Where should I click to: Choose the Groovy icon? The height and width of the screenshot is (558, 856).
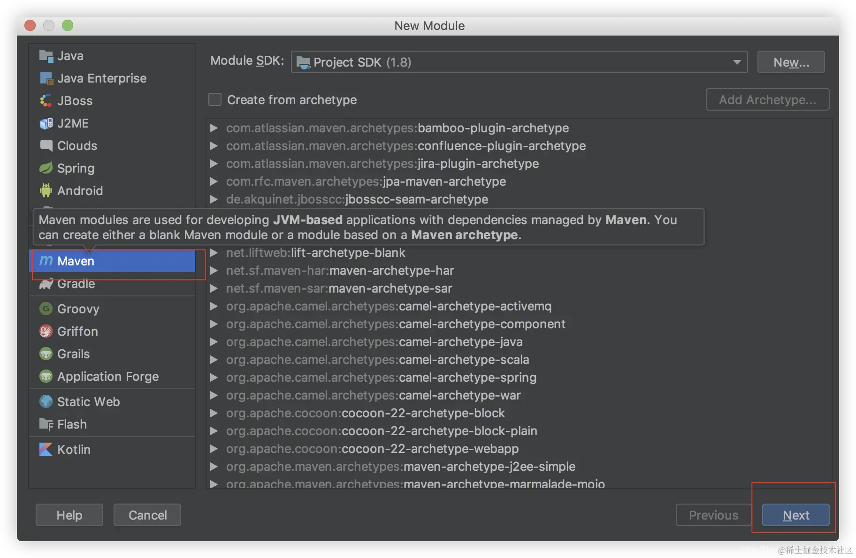point(46,309)
